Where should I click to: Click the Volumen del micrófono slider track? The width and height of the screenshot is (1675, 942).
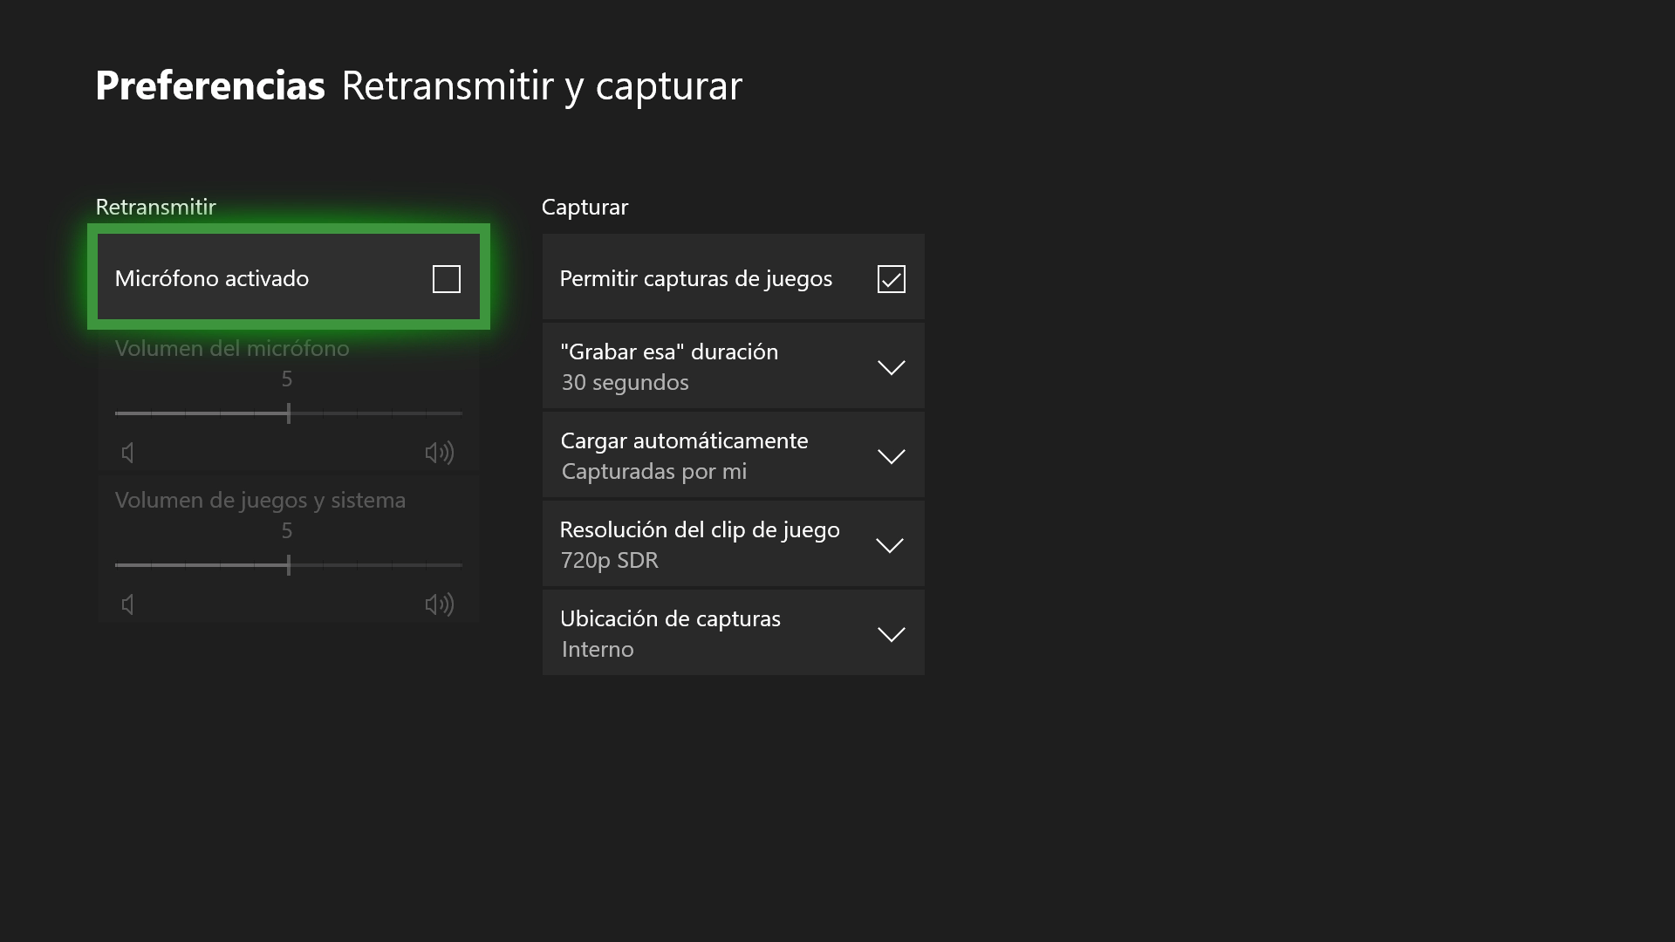click(x=288, y=413)
